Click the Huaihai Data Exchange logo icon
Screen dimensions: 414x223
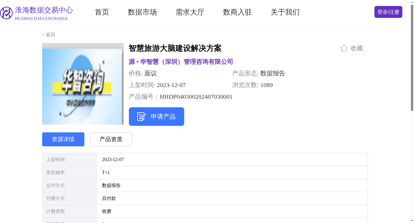(6, 13)
